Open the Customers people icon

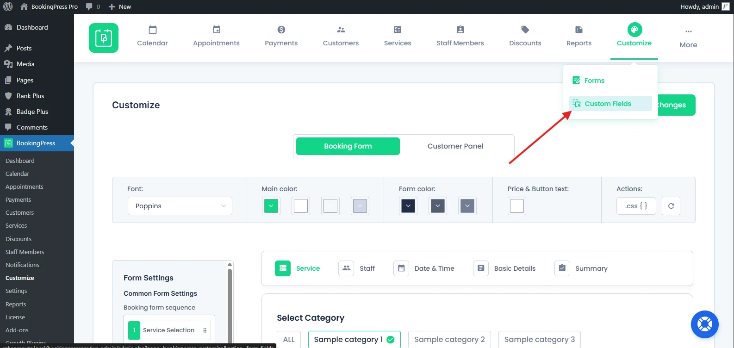(341, 30)
